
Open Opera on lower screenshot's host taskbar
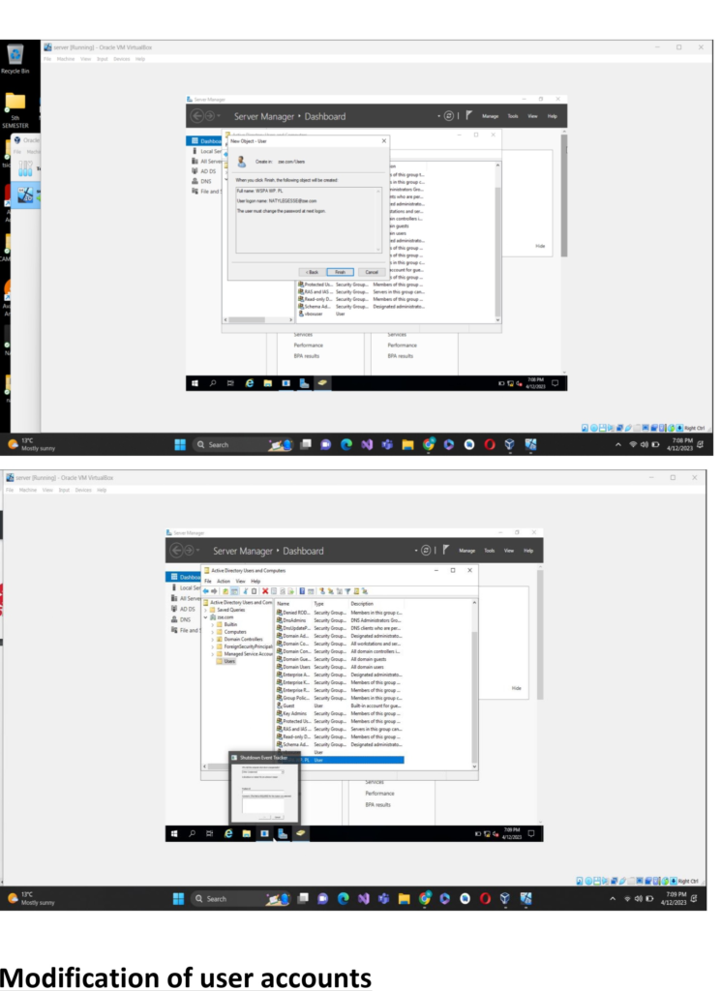click(485, 899)
